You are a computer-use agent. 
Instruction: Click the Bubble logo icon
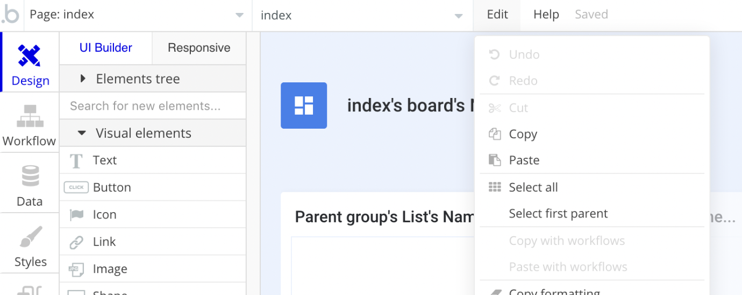tap(10, 15)
